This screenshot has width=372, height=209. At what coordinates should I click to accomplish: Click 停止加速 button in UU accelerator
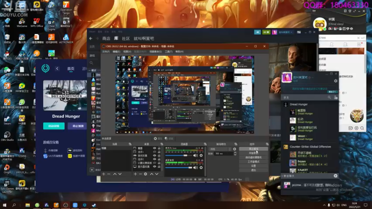[78, 126]
